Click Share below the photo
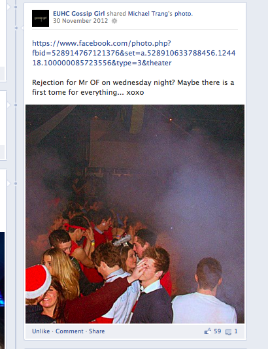 click(97, 331)
